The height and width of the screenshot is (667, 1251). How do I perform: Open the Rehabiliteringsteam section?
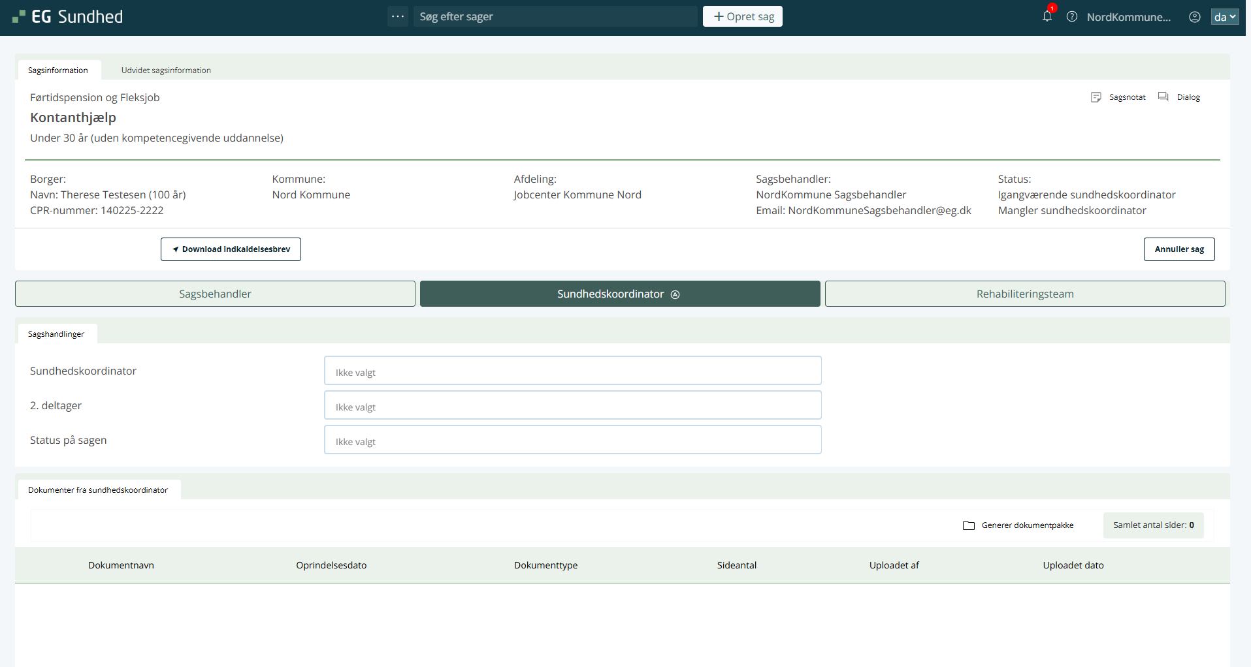[1024, 294]
